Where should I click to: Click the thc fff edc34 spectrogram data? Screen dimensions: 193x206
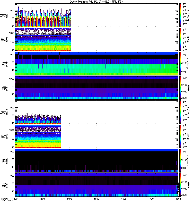(x=38, y=118)
